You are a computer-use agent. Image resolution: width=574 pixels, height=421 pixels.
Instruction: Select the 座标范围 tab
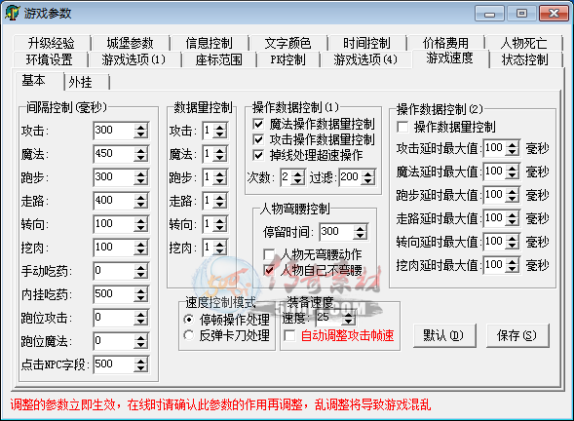(x=219, y=59)
